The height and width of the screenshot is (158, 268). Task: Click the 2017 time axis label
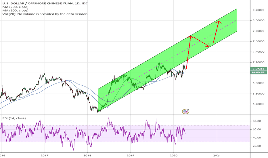(x=45, y=155)
